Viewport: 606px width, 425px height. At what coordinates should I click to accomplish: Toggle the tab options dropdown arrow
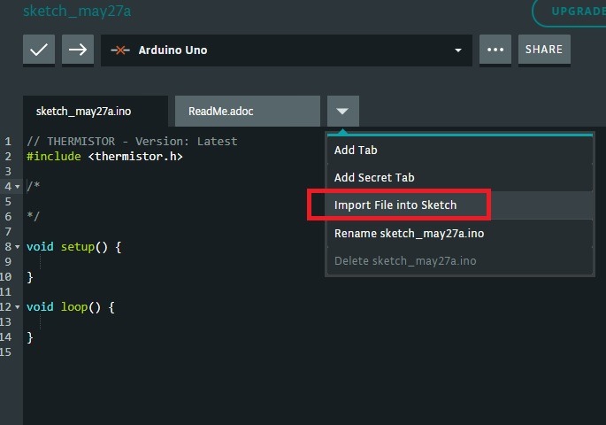click(x=342, y=112)
